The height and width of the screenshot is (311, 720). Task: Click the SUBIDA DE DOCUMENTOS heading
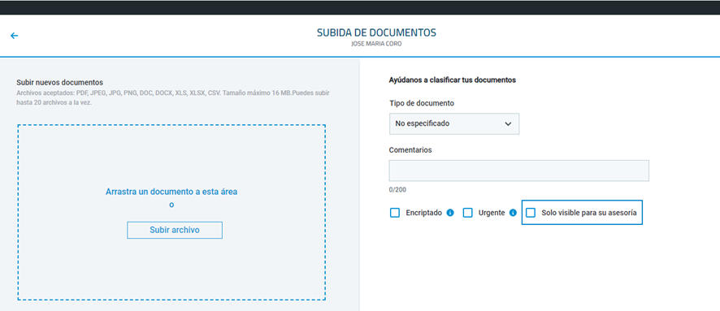[376, 33]
